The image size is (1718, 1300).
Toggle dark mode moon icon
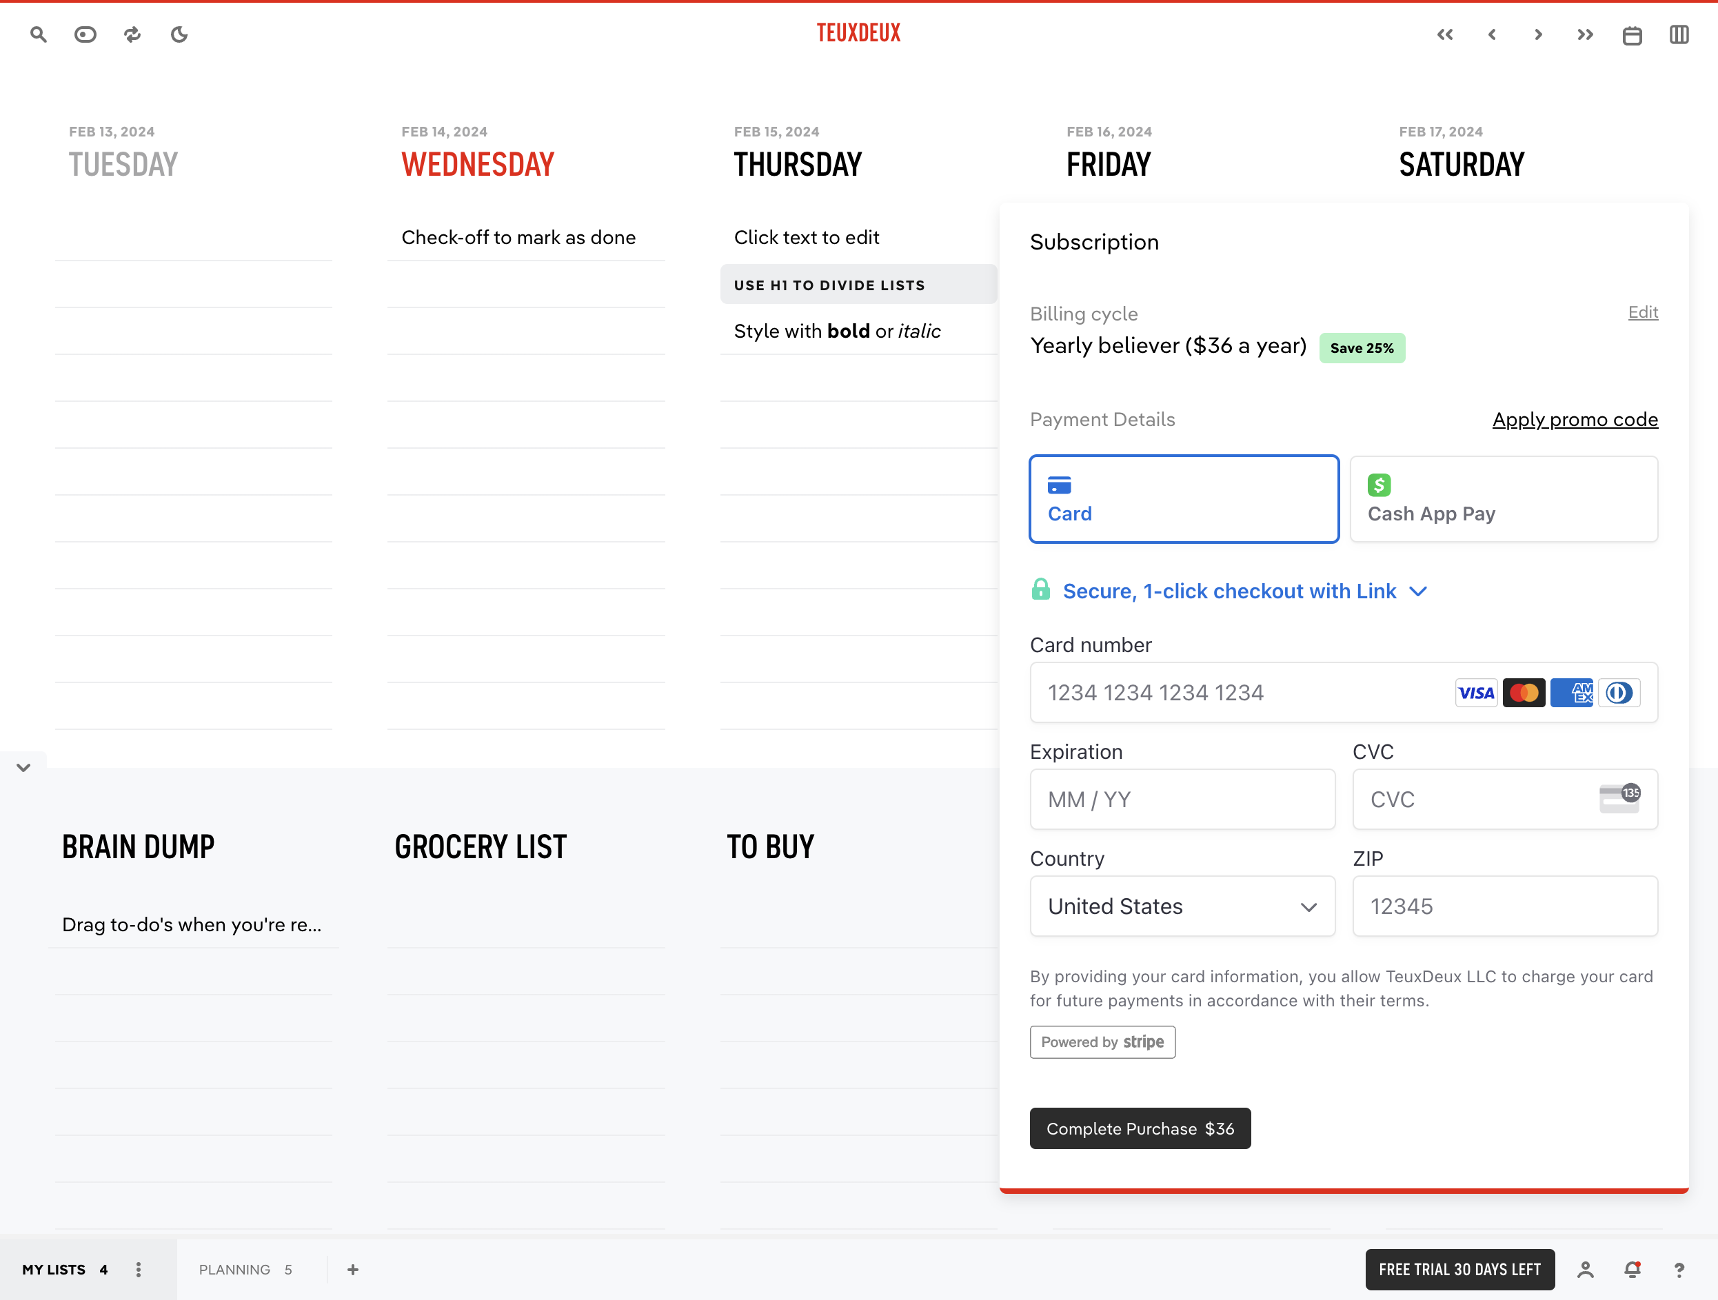click(179, 34)
